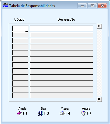110x124 pixels.
Task: Click the Sair F3 exit icon
Action: [x=41, y=113]
